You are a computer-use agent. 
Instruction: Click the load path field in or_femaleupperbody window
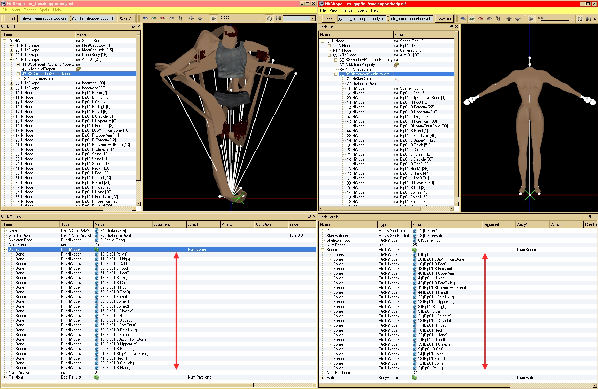coord(44,18)
